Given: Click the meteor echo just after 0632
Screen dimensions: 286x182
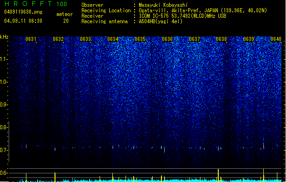Looking at the screenshot, I should click(55, 149).
